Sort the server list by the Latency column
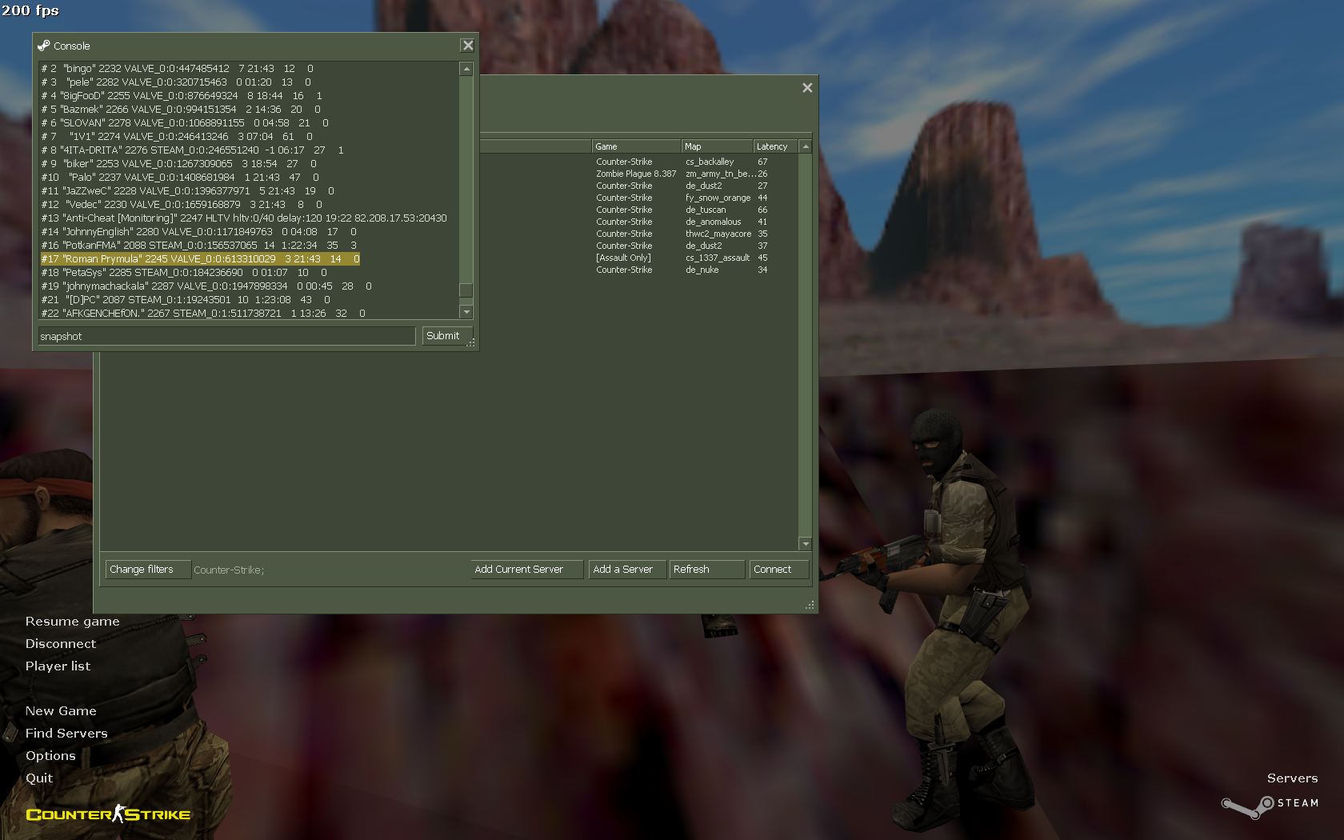The width and height of the screenshot is (1344, 840). pos(775,146)
